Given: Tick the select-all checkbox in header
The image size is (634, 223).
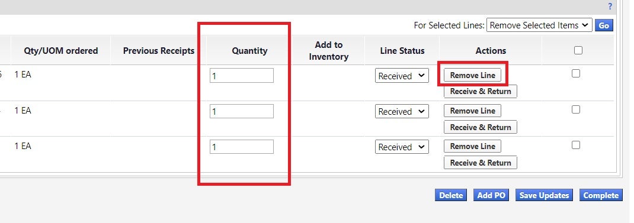Looking at the screenshot, I should [578, 50].
